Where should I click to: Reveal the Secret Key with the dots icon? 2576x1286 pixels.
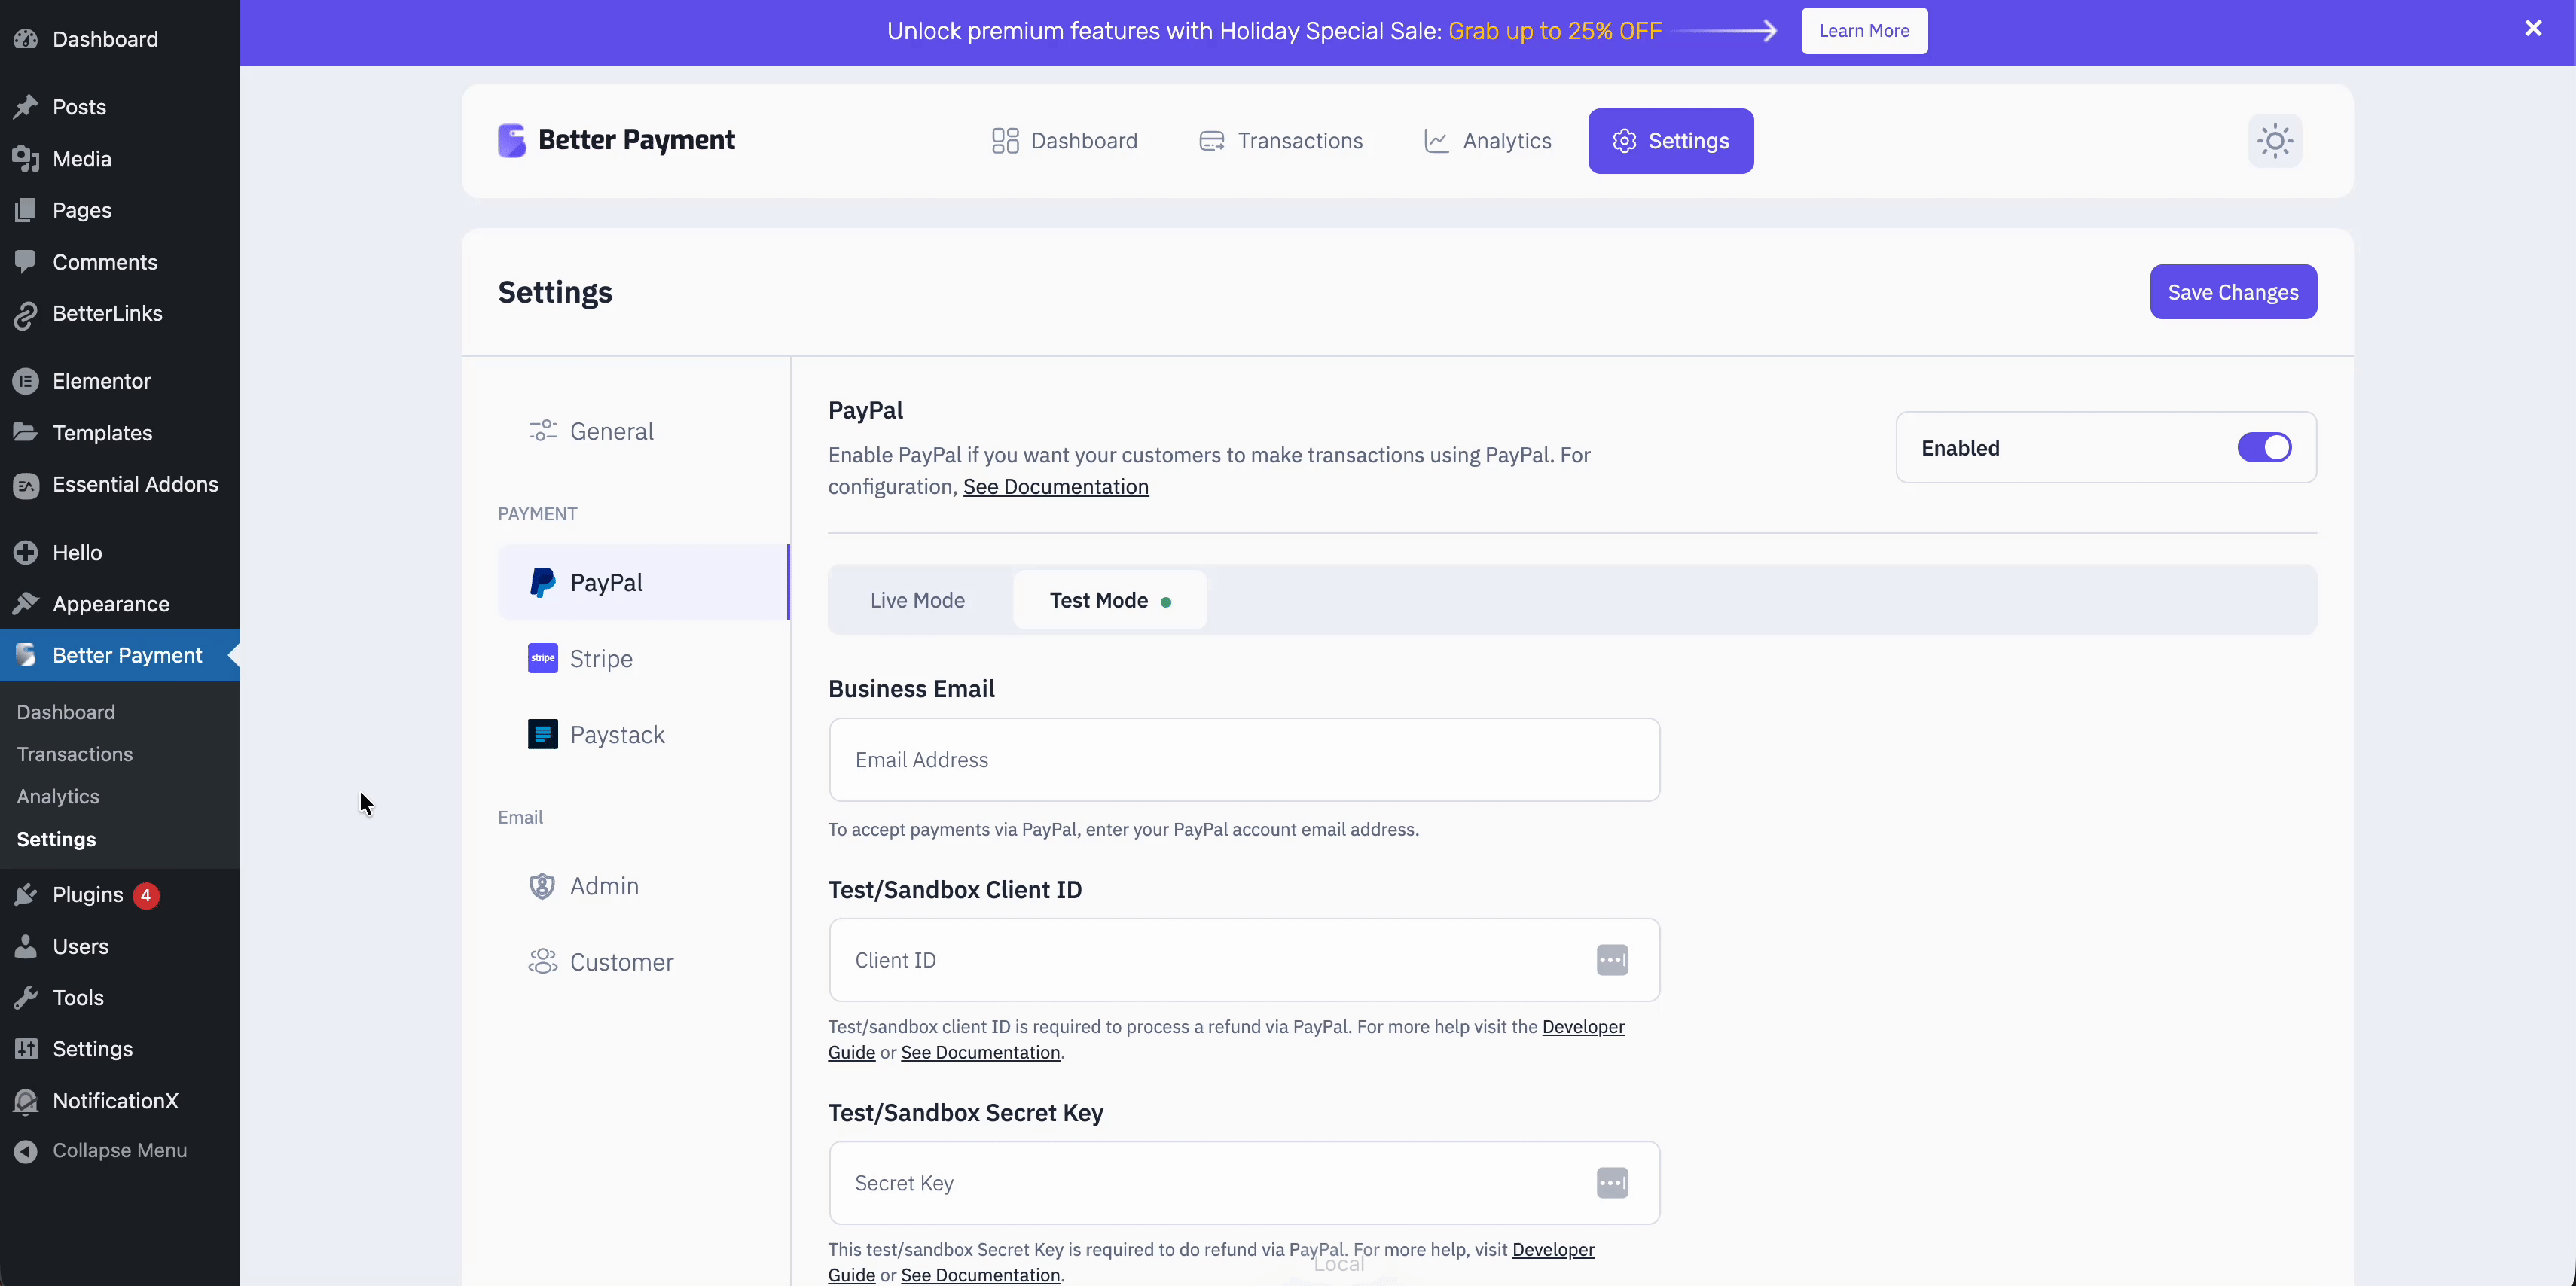(x=1611, y=1182)
